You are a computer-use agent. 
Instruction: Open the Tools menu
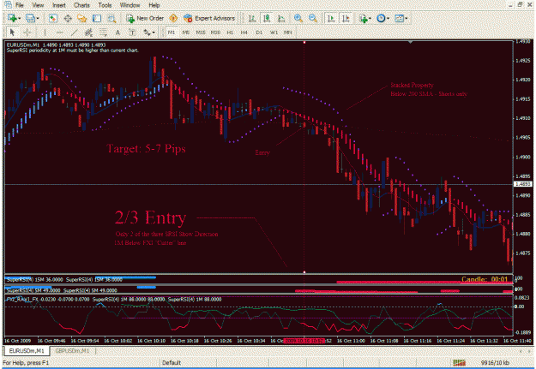[105, 5]
